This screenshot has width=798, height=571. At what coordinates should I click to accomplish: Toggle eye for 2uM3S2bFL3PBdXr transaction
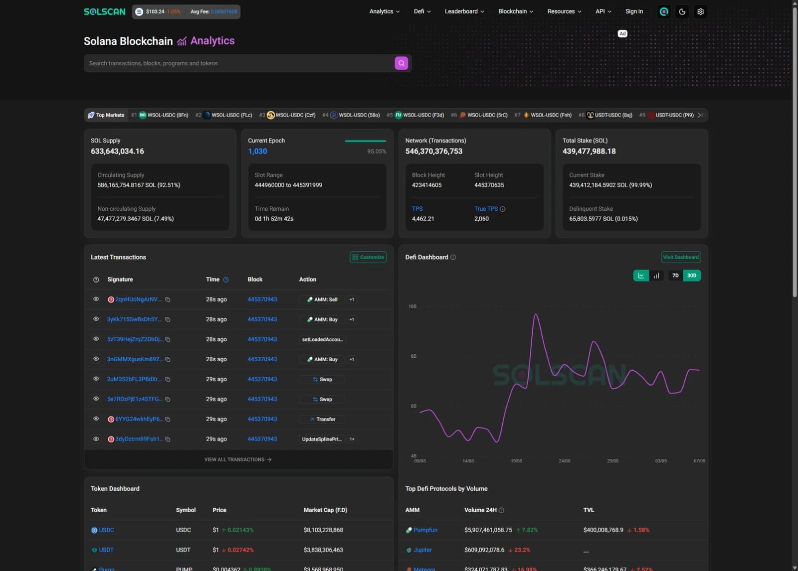[96, 379]
